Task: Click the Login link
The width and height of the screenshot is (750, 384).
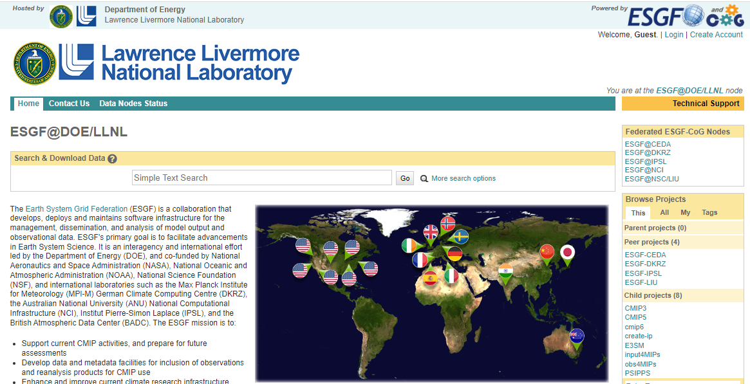Action: (674, 35)
